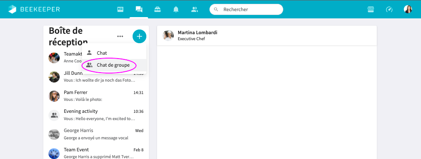
Task: Click the group people icon in menu
Action: pos(89,65)
